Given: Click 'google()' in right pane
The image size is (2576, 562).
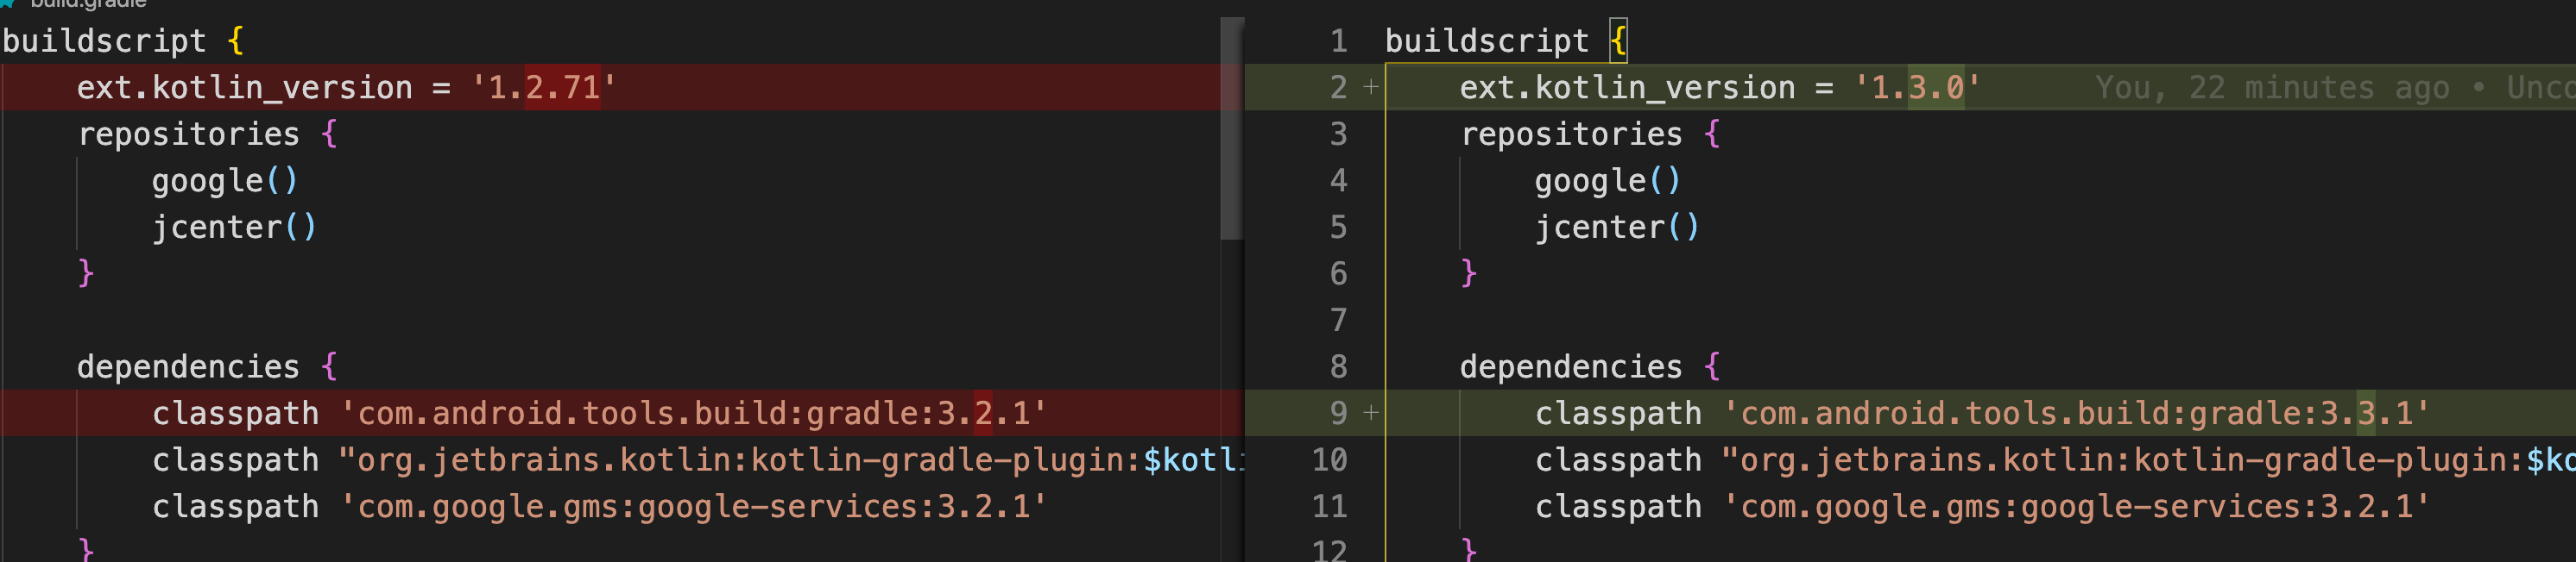Looking at the screenshot, I should (x=1608, y=181).
